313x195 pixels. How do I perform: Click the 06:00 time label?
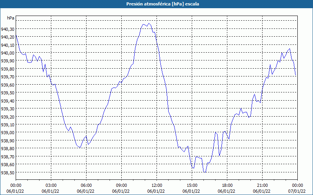point(86,186)
